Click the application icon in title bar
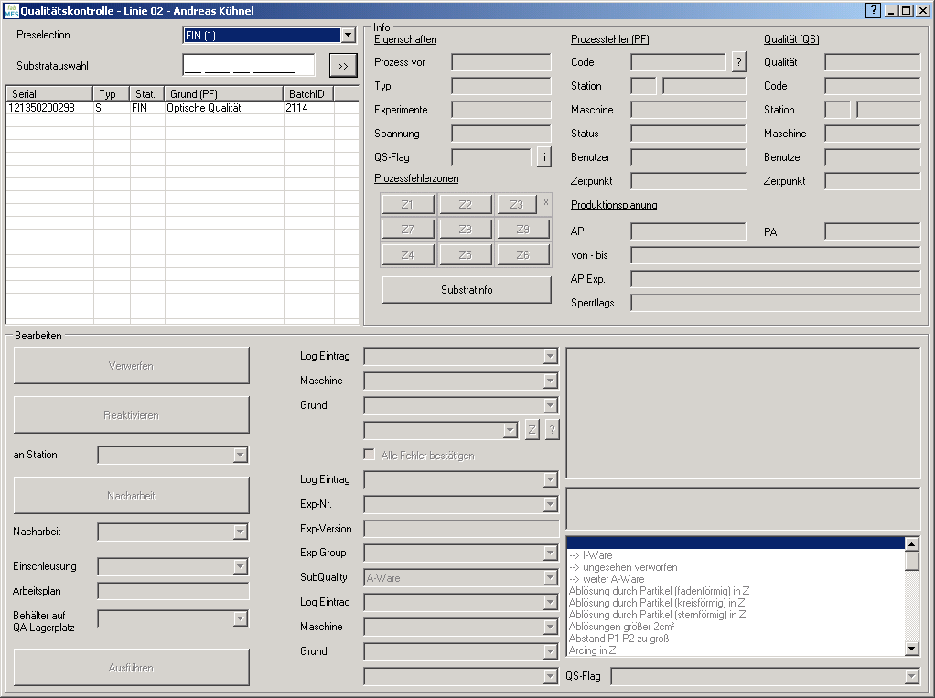This screenshot has height=698, width=935. tap(10, 10)
